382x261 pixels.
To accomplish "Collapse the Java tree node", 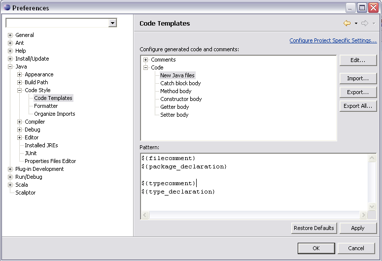I will point(10,66).
